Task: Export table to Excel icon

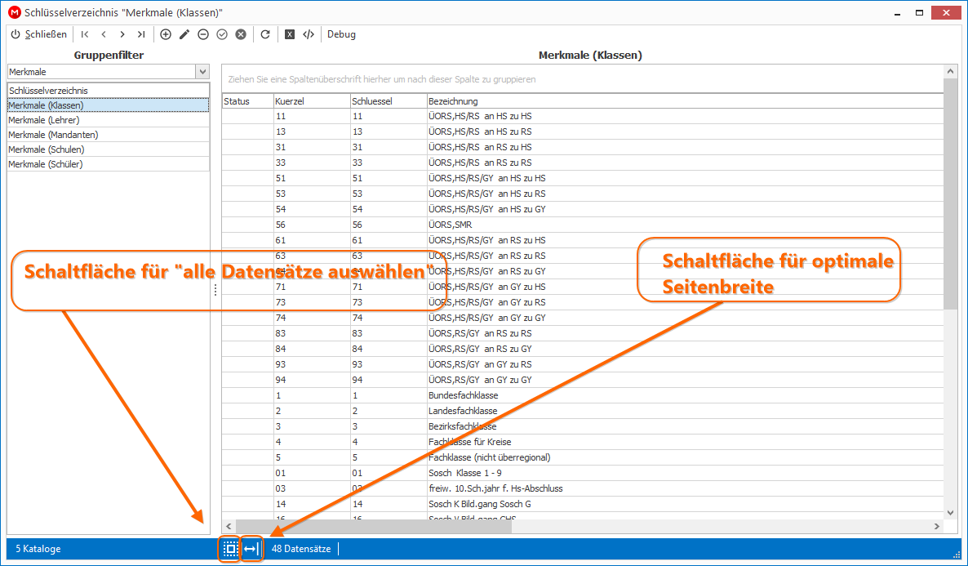Action: click(x=290, y=34)
